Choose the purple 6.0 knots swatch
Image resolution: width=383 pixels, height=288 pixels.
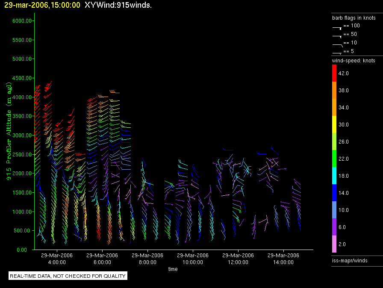334,227
